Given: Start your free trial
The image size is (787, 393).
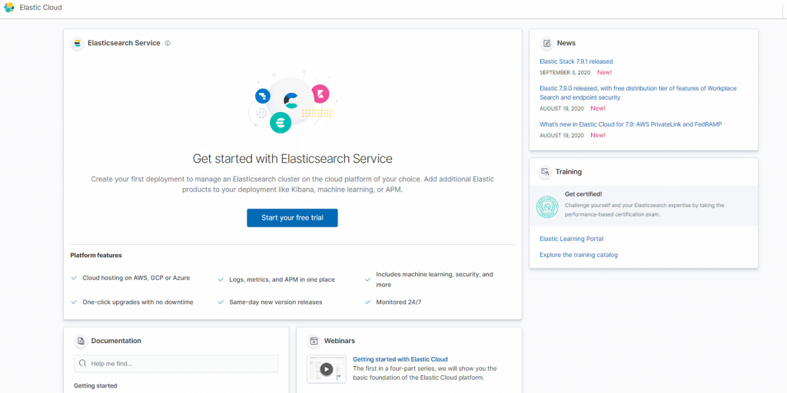Looking at the screenshot, I should [x=292, y=218].
